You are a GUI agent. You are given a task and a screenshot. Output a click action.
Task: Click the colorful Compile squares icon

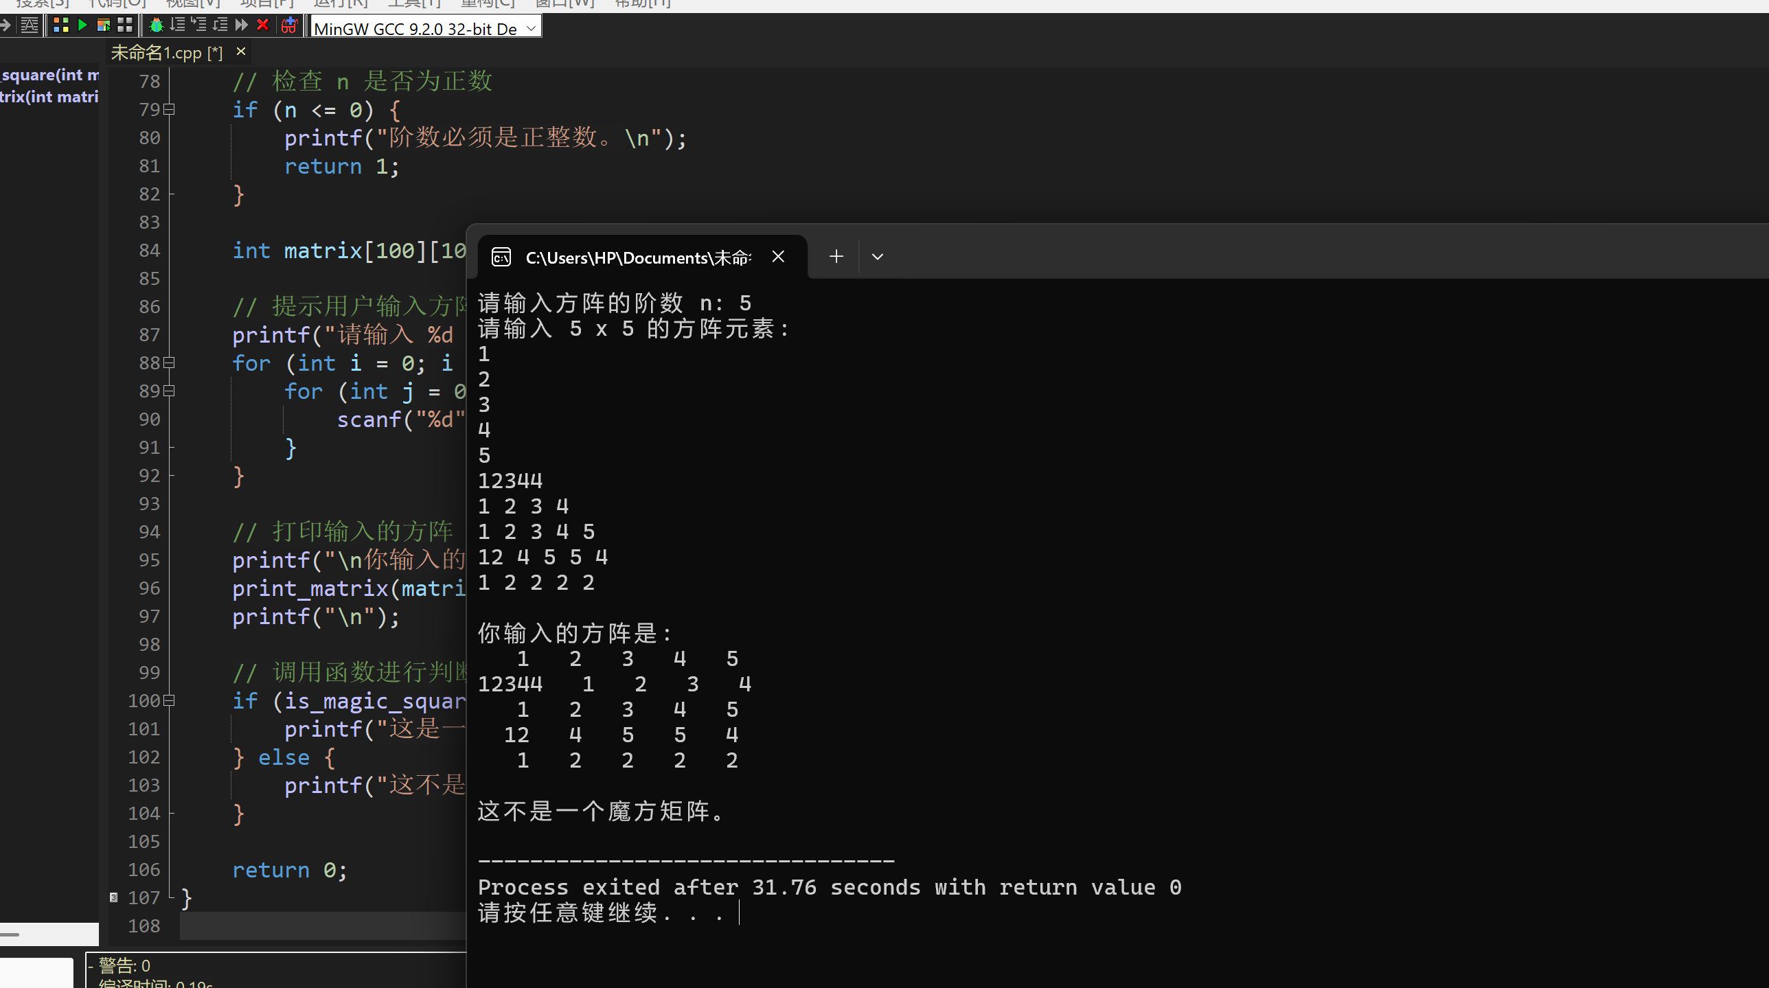(61, 25)
